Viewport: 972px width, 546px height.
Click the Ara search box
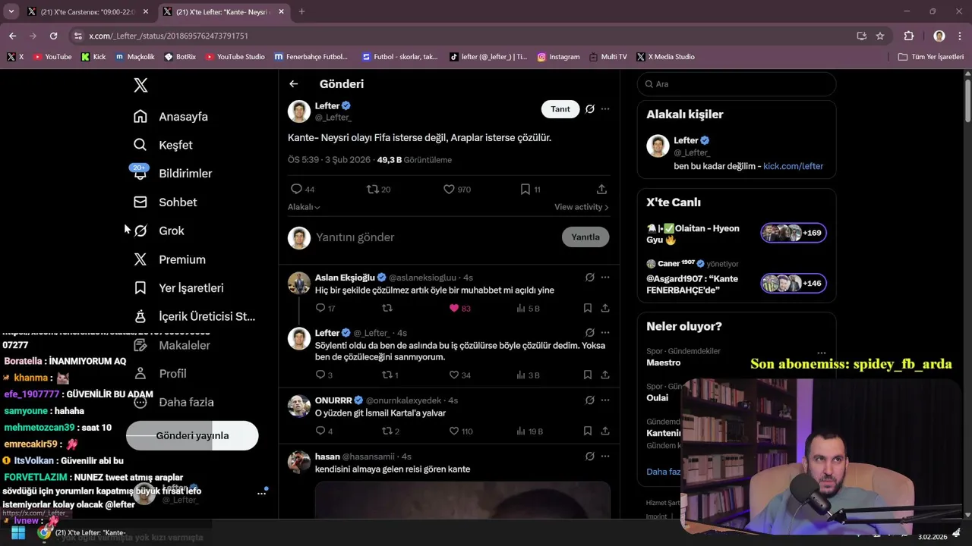coord(737,84)
